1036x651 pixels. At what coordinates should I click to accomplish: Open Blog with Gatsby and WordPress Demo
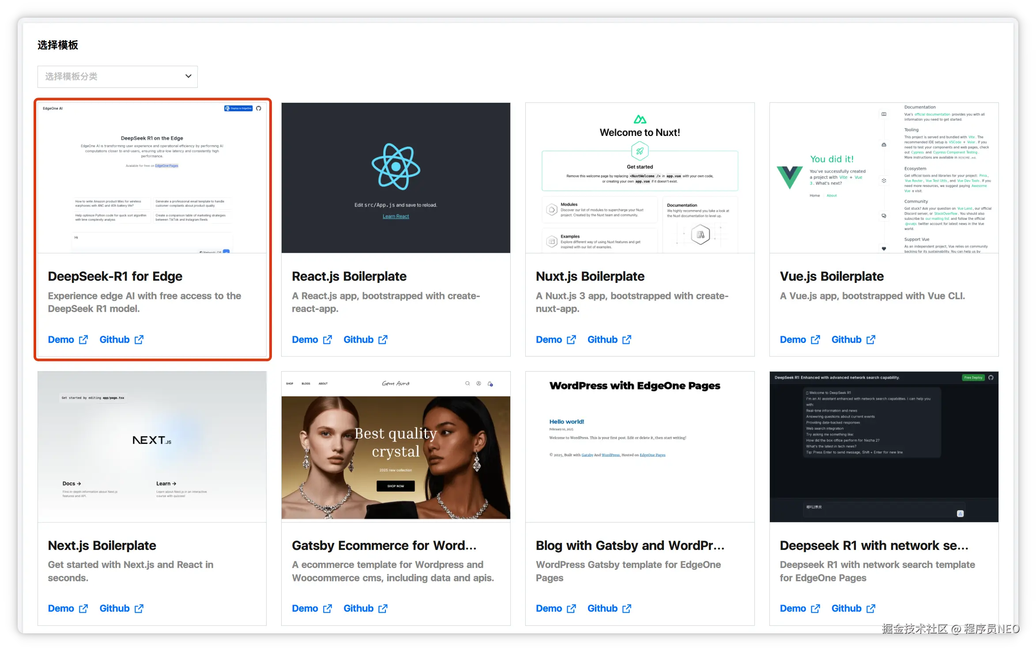click(x=549, y=608)
